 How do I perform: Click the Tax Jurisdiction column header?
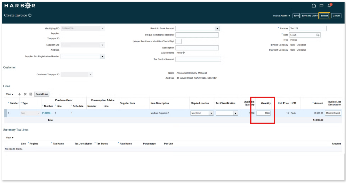pos(83,144)
